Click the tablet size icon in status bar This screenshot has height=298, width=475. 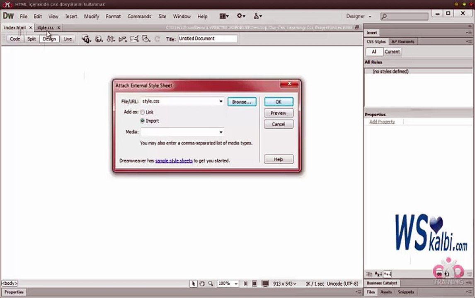tap(254, 284)
